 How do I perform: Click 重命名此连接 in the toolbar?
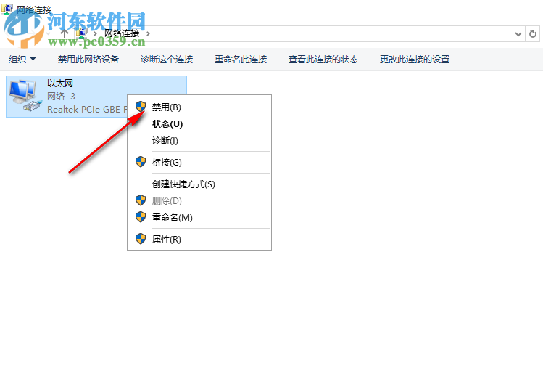(241, 60)
